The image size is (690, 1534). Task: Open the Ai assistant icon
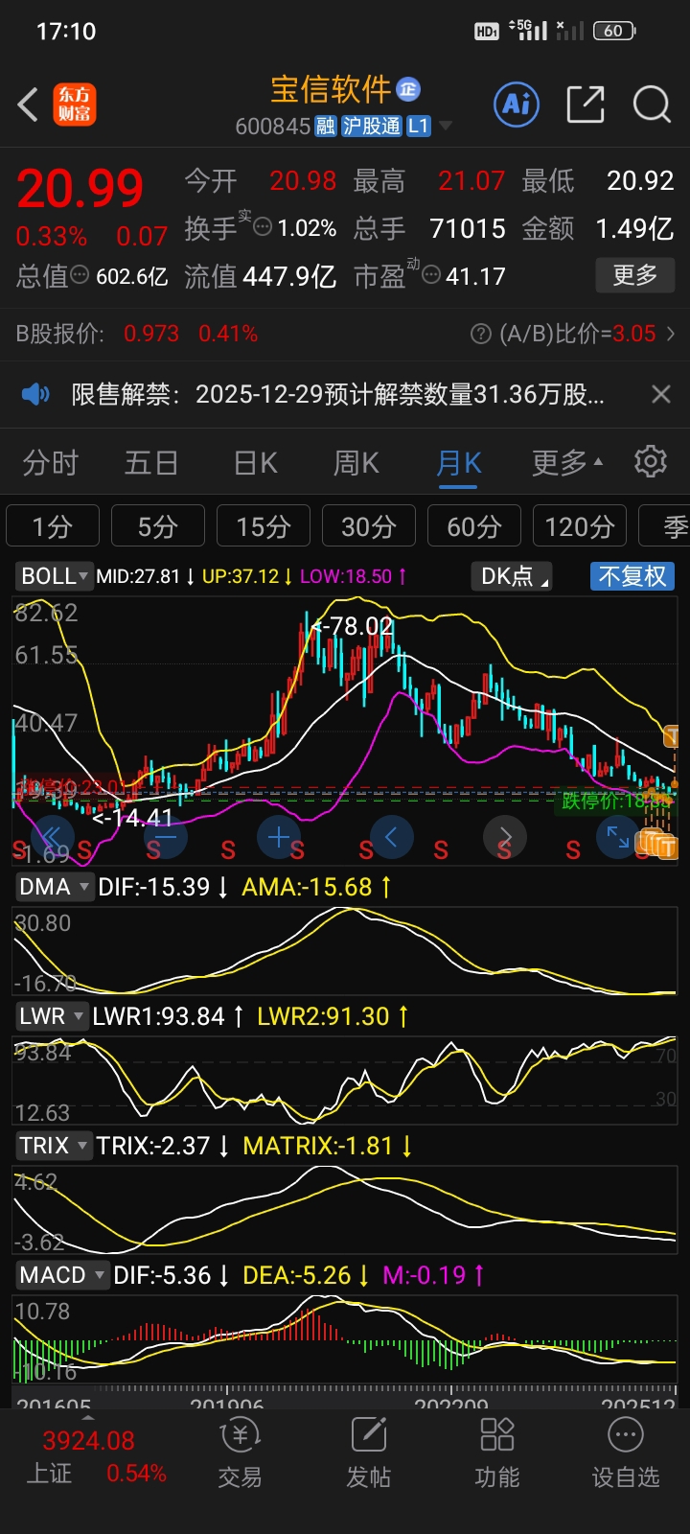coord(517,104)
